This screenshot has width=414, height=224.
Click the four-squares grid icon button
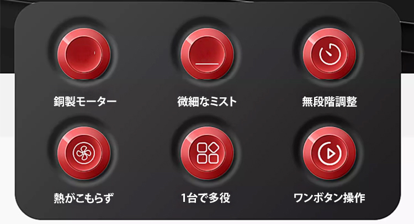coord(207,153)
